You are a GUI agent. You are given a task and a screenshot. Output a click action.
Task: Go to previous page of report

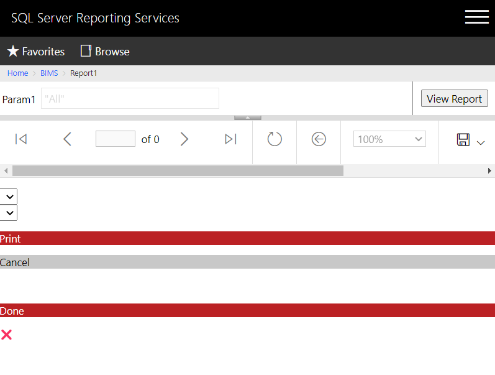(x=67, y=139)
